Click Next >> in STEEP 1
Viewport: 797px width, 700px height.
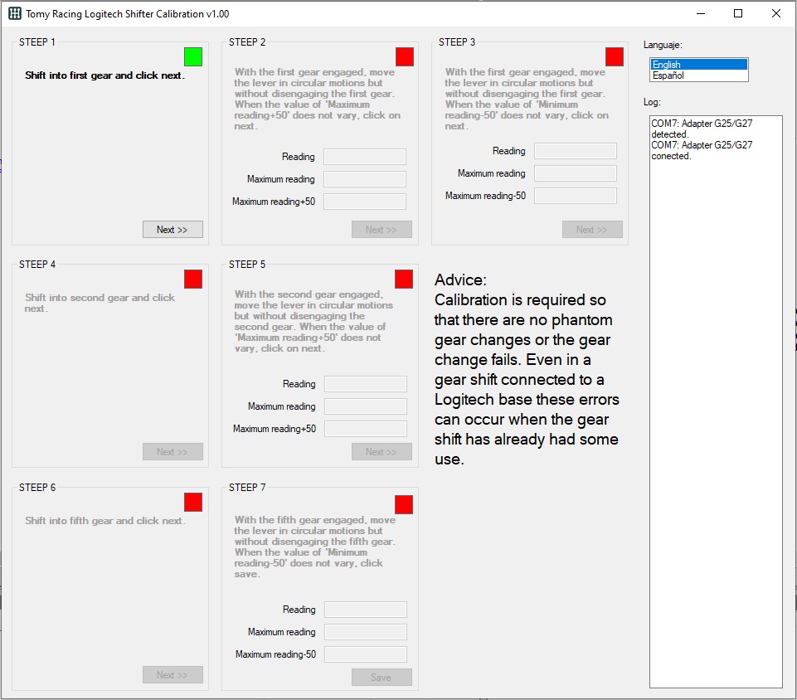click(173, 229)
